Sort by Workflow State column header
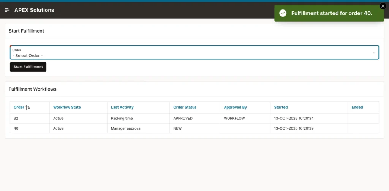Image resolution: width=389 pixels, height=191 pixels. [x=67, y=107]
